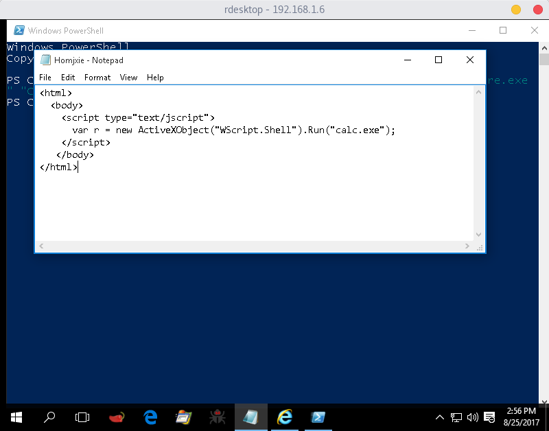The height and width of the screenshot is (431, 549).
Task: Click the <body> opening tag line
Action: point(67,106)
